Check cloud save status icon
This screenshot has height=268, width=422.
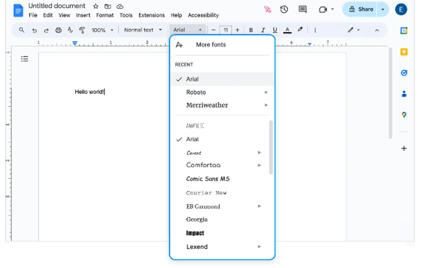120,6
